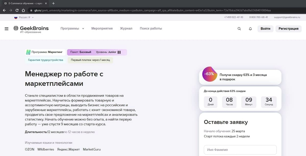The width and height of the screenshot is (306, 156).
Task: Click the Пакет: Базовый Уровень: Junior tag
Action: click(97, 52)
